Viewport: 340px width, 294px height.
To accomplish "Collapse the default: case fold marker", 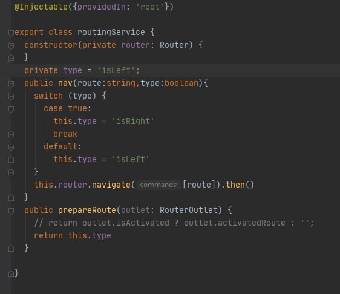I will [x=11, y=147].
